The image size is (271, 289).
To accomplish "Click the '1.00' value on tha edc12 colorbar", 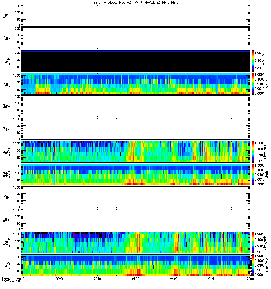I will tap(258, 53).
